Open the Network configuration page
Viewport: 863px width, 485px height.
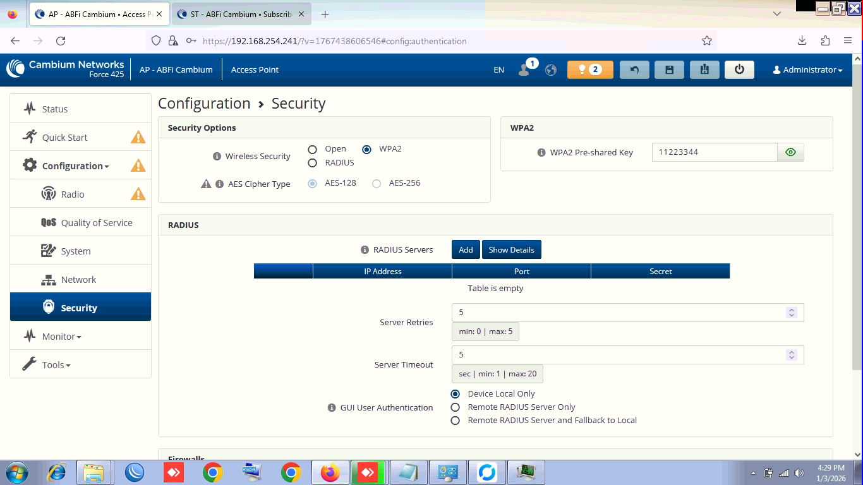tap(78, 280)
